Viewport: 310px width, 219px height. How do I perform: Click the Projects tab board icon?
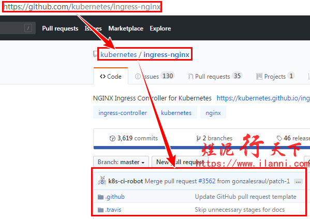point(259,76)
